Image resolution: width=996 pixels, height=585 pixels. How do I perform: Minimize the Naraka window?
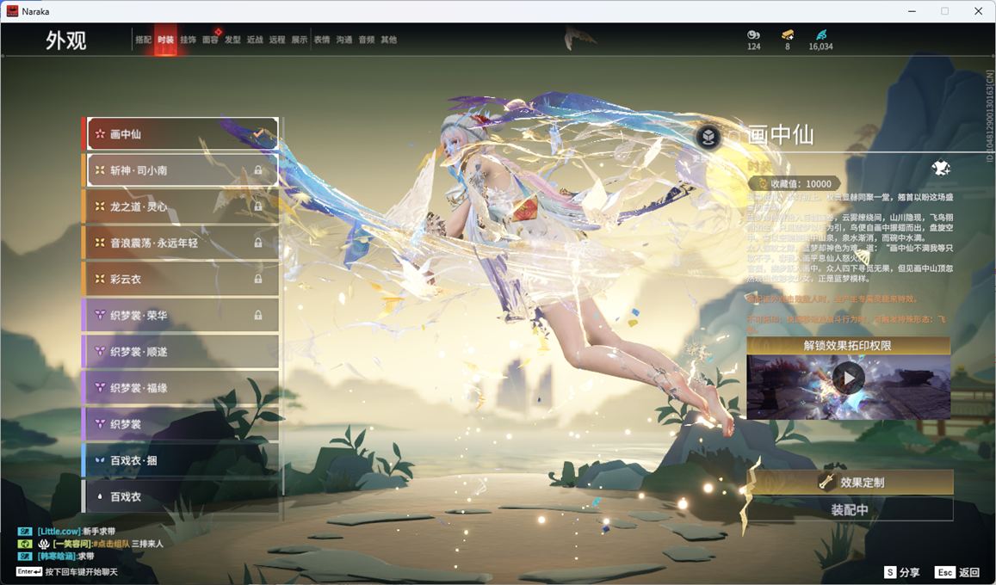[912, 11]
